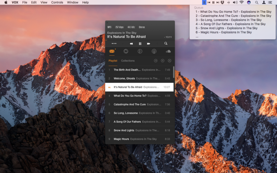
Task: Select the Internet Radio source icon
Action: click(154, 51)
